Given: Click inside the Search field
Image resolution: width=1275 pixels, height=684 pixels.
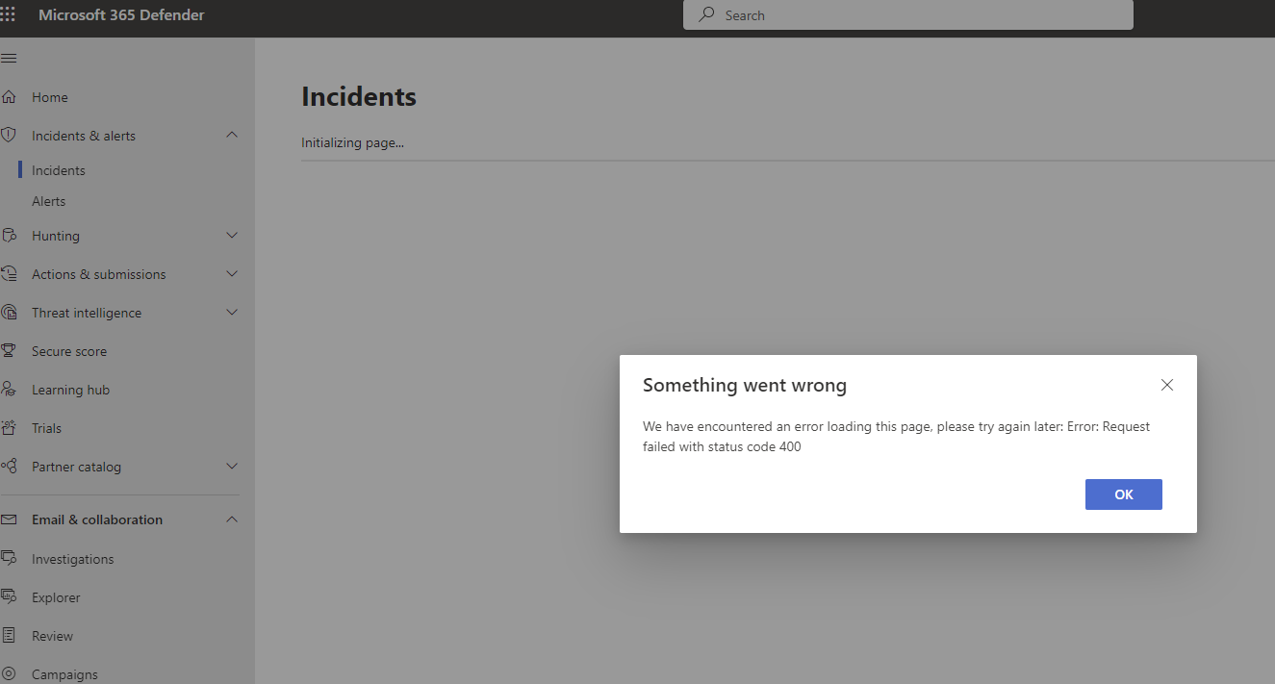Looking at the screenshot, I should click(907, 14).
